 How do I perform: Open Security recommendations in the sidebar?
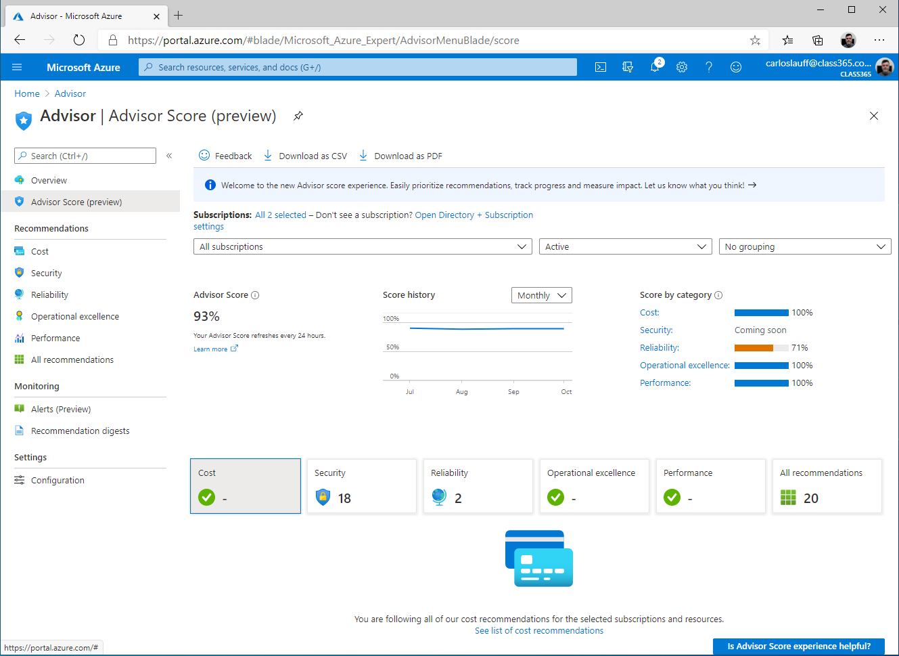tap(90, 273)
